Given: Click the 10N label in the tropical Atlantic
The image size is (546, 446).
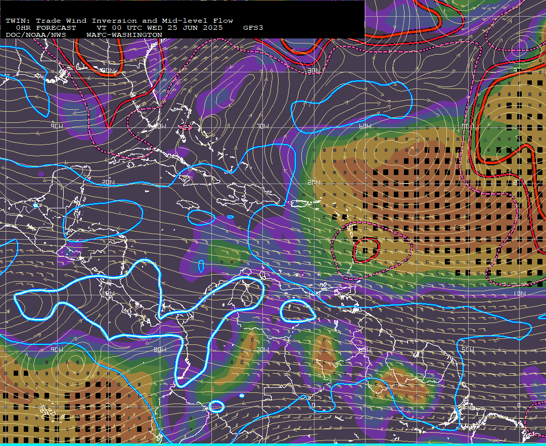Looking at the screenshot, I should 519,293.
